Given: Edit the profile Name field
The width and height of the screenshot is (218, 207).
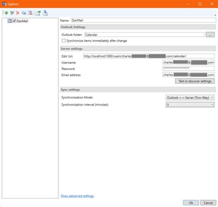Looking at the screenshot, I should point(143,20).
